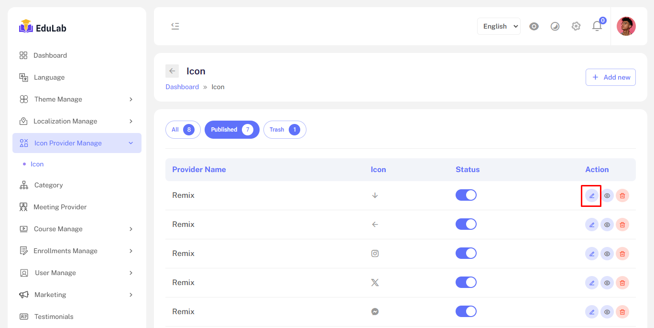The width and height of the screenshot is (654, 328).
Task: Disable status toggle for first Remix row
Action: coord(466,195)
